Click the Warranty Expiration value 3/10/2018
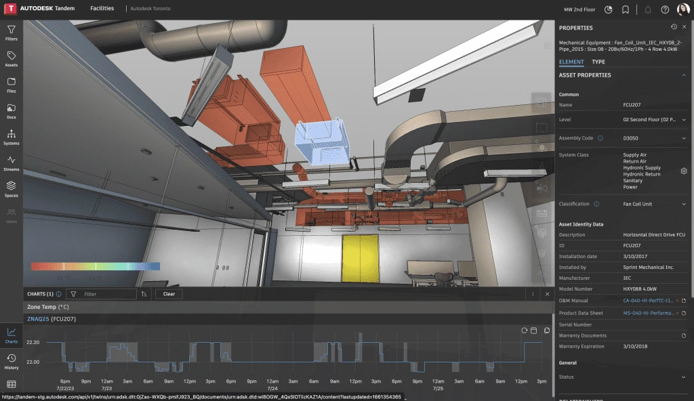 [x=635, y=347]
